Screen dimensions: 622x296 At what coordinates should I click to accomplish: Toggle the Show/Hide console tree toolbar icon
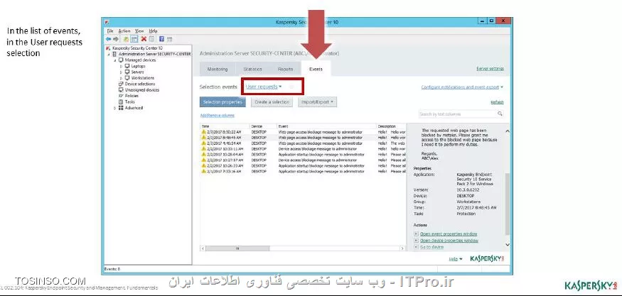[x=134, y=39]
